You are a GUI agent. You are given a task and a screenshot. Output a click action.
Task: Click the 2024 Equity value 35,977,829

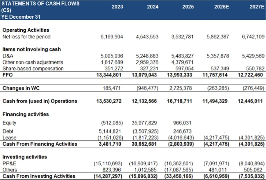pos(146,123)
